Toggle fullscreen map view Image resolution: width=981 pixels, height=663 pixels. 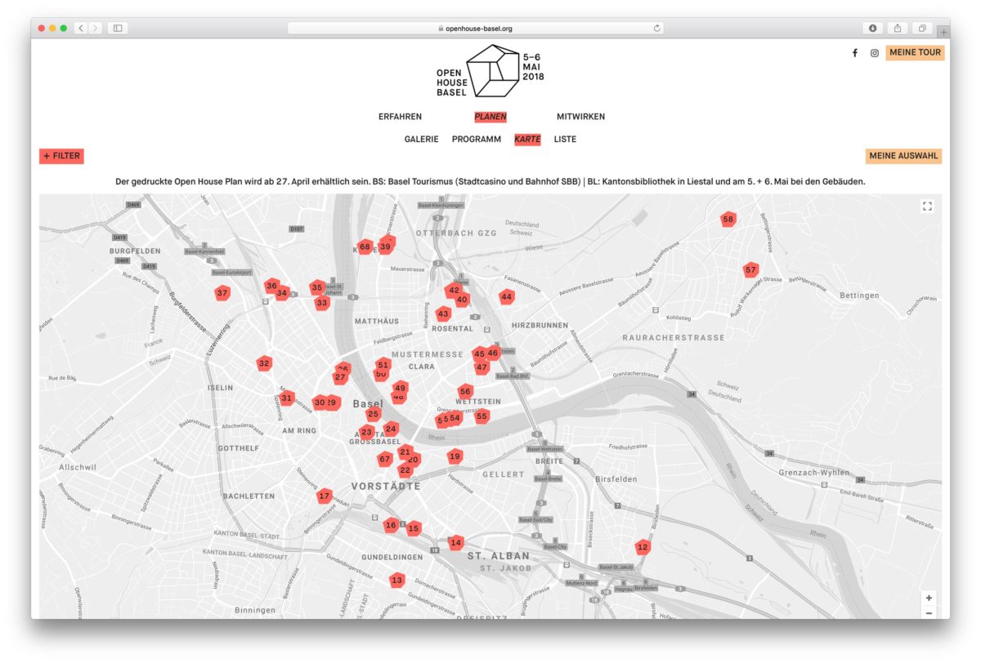[927, 207]
